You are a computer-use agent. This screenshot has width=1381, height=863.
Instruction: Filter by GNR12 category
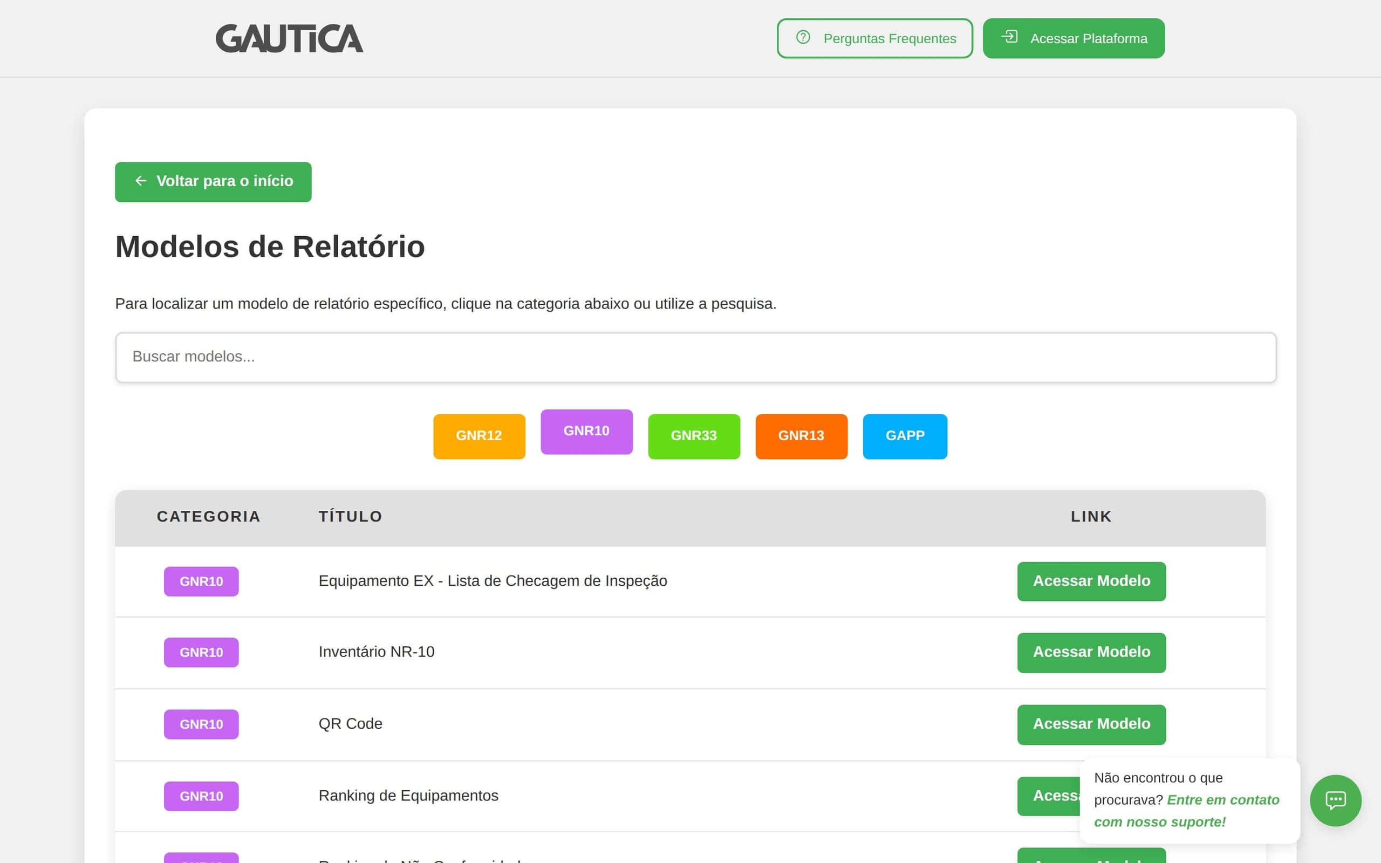point(479,436)
